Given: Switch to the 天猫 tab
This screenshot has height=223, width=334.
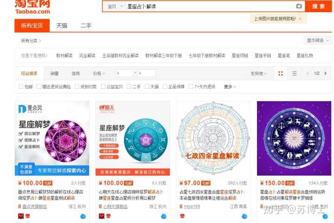Looking at the screenshot, I should click(x=62, y=26).
